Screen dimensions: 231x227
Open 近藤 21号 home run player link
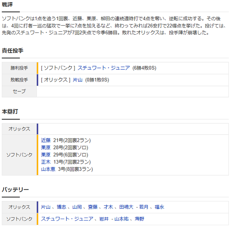[x=46, y=140]
